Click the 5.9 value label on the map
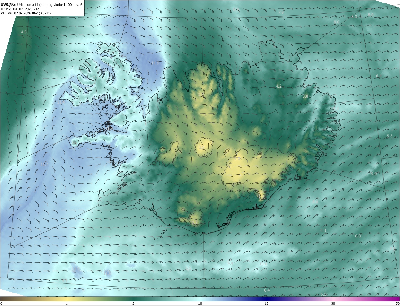This screenshot has width=400, height=306. (x=374, y=174)
